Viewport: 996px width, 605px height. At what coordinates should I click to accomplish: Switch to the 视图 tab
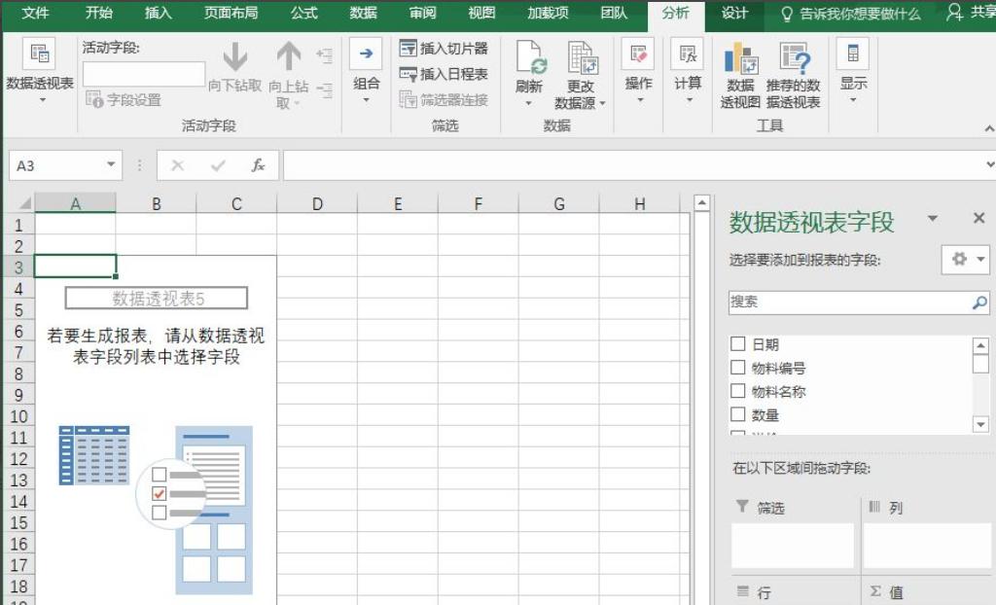point(481,13)
